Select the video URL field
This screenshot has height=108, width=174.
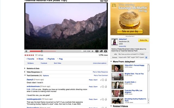click(x=131, y=54)
